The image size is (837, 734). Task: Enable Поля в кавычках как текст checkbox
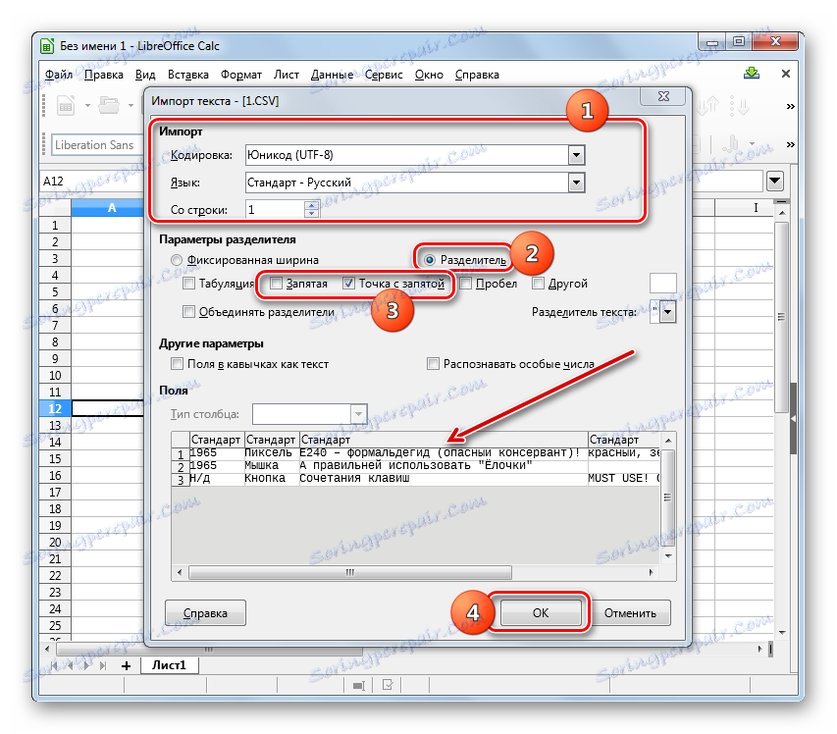[177, 364]
